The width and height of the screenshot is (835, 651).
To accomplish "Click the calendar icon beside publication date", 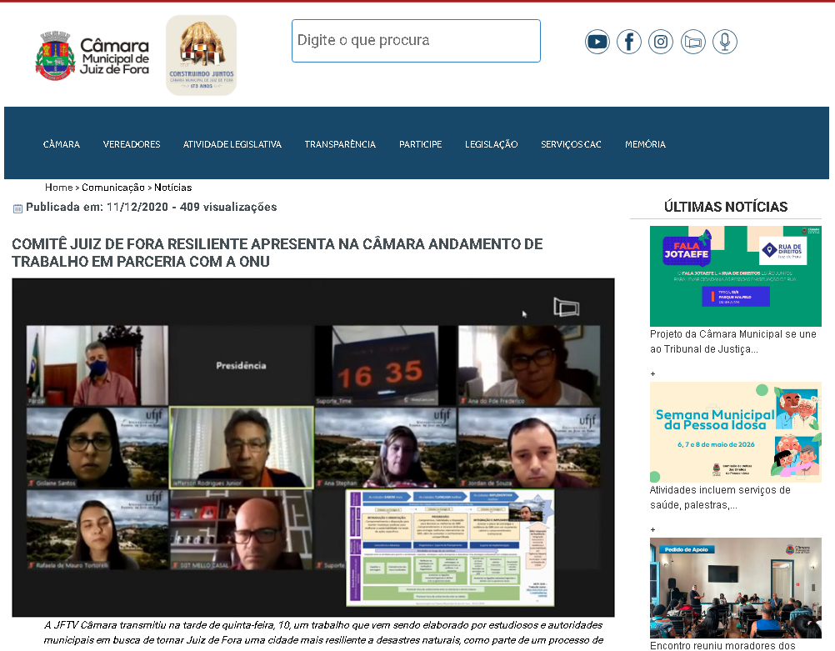I will [x=17, y=208].
